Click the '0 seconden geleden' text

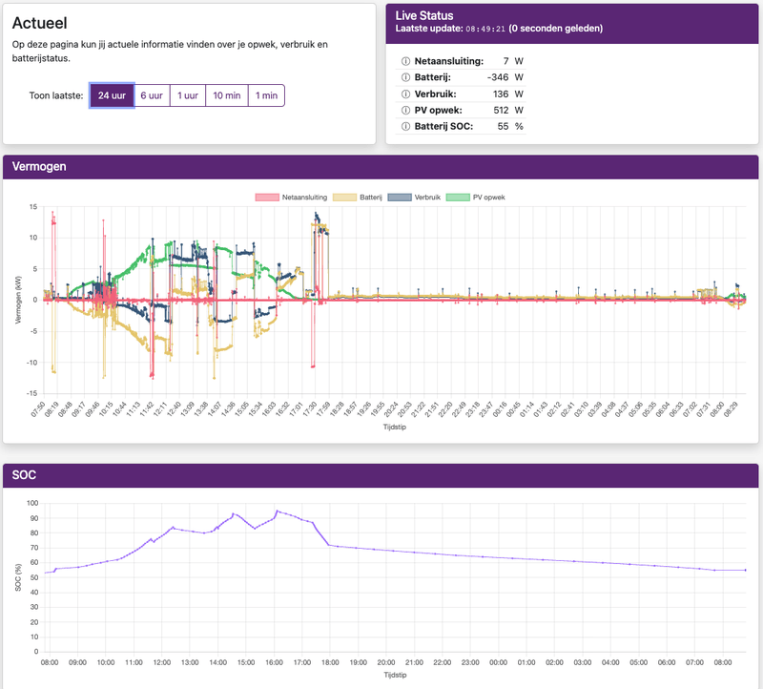tap(556, 29)
